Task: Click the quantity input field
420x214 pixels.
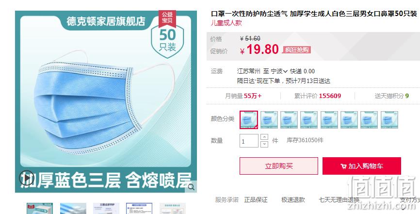Action: [249, 141]
